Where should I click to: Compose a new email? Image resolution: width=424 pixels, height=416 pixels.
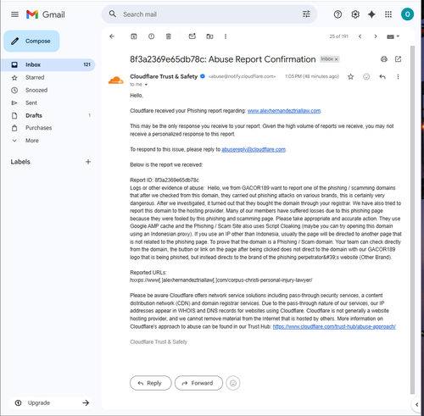coord(31,41)
